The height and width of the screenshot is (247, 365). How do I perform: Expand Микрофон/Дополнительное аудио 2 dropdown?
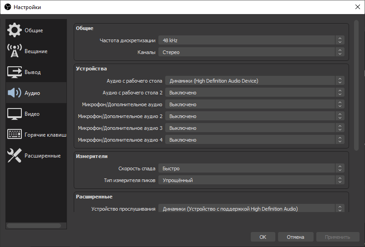[254, 116]
